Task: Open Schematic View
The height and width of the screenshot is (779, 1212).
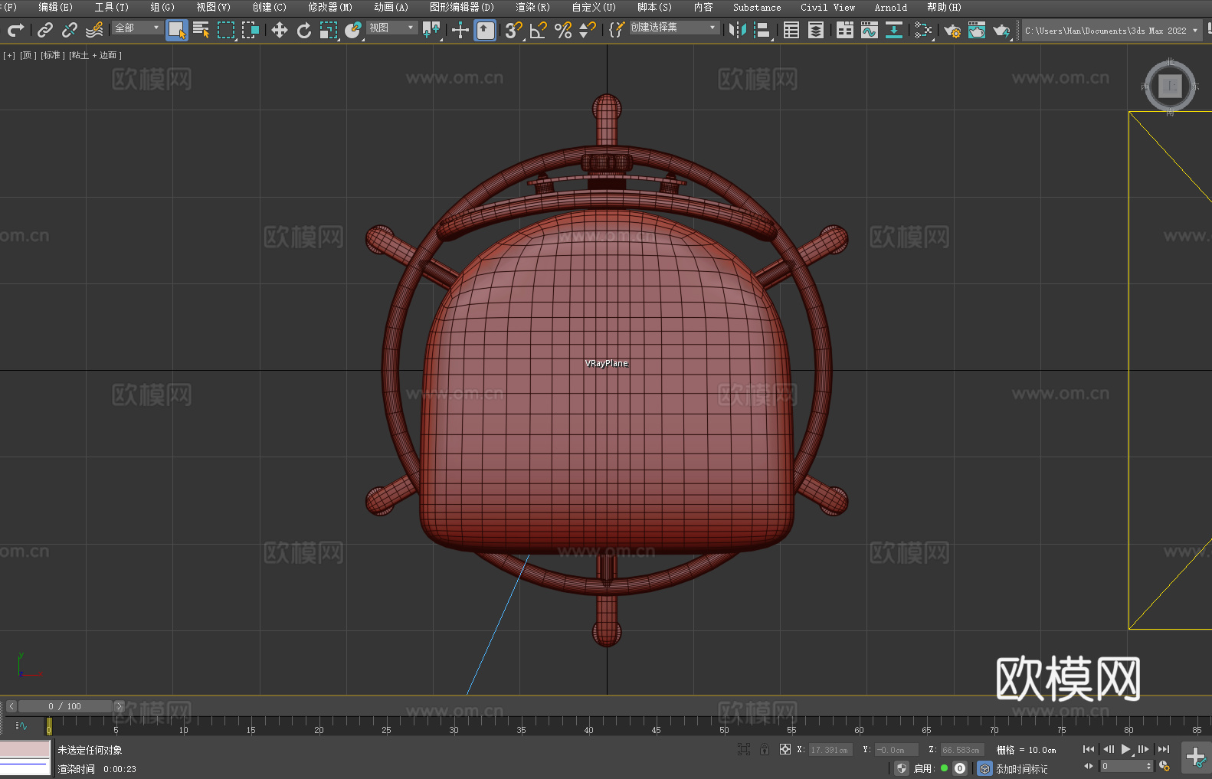Action: [x=923, y=30]
